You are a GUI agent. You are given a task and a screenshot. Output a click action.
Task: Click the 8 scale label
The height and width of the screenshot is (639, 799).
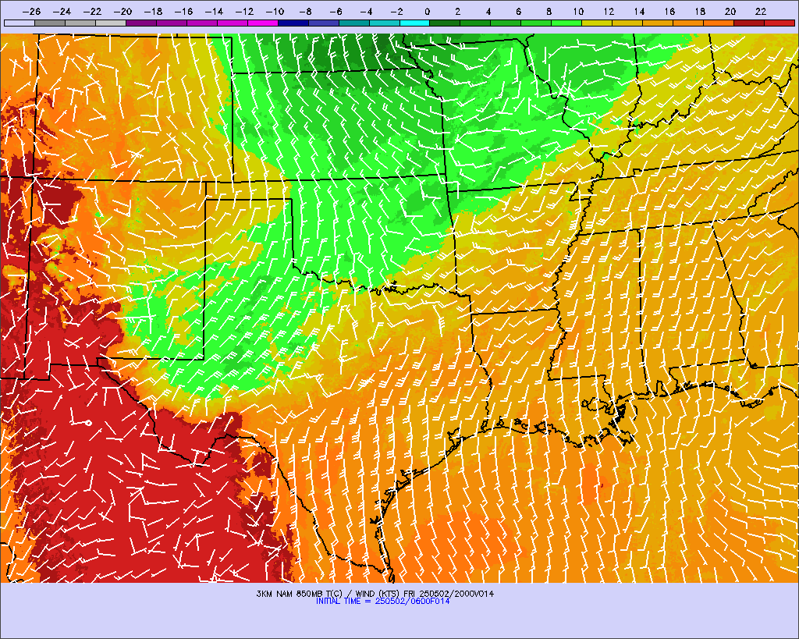click(549, 11)
